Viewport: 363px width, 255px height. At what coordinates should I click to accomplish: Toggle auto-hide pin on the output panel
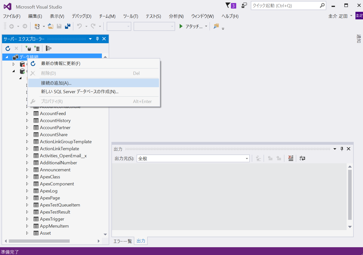[341, 149]
